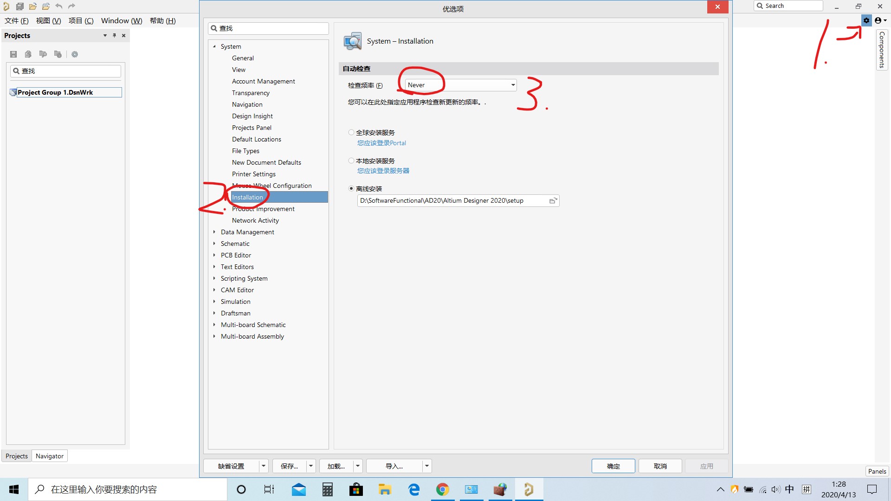The height and width of the screenshot is (501, 891).
Task: Click the preferences dialog search field
Action: (x=268, y=28)
